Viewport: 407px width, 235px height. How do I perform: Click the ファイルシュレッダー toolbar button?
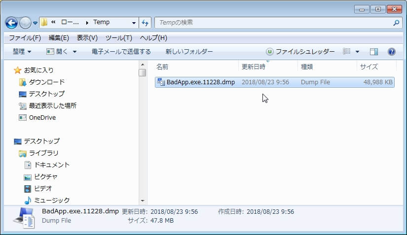click(x=300, y=52)
